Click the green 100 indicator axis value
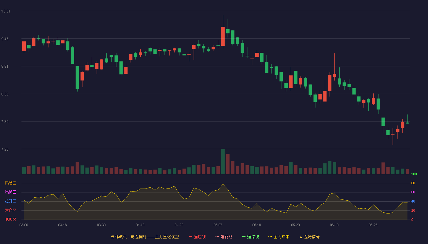Screen dimensions: 428x244 414,174
